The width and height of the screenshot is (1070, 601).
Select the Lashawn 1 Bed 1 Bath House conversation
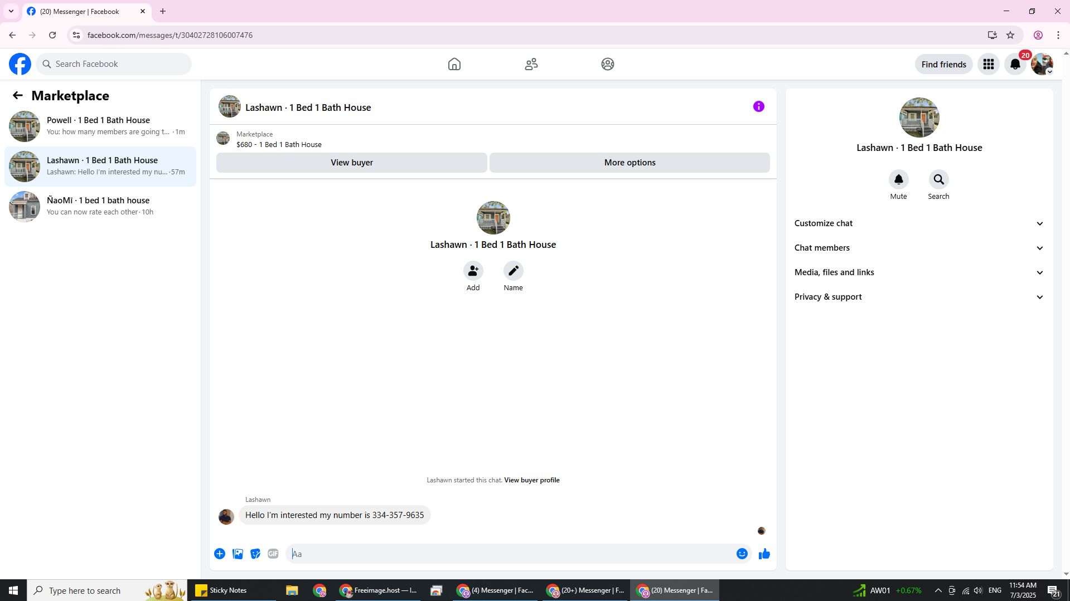pyautogui.click(x=100, y=166)
